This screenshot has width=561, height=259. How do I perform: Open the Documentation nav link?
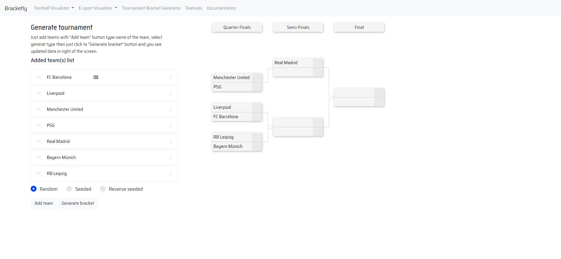tap(221, 8)
